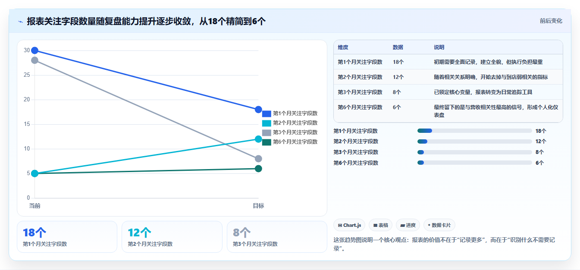
Task: Select dark green 目标 data point at 6
Action: point(258,169)
